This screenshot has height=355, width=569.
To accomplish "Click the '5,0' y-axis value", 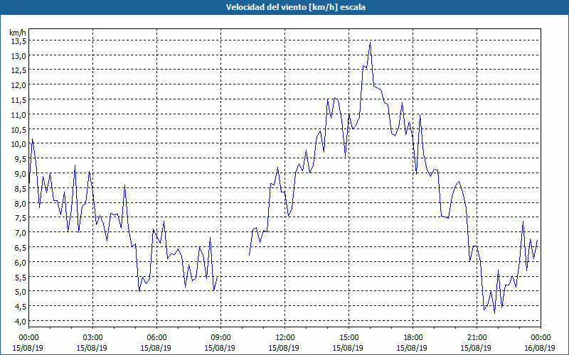I will (x=21, y=292).
